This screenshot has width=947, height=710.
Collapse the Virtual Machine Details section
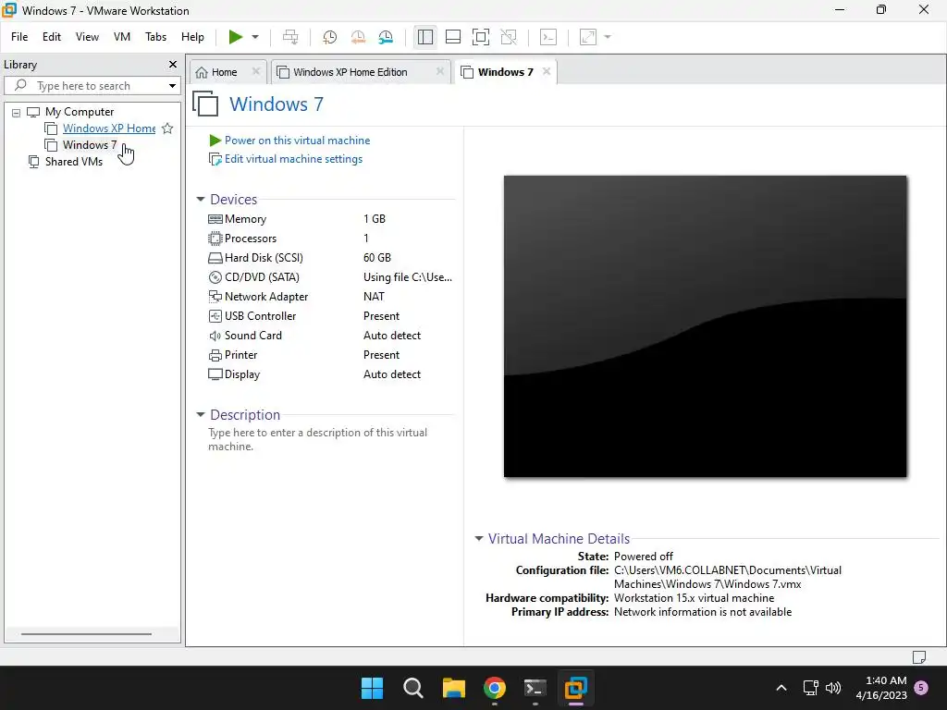pos(479,539)
